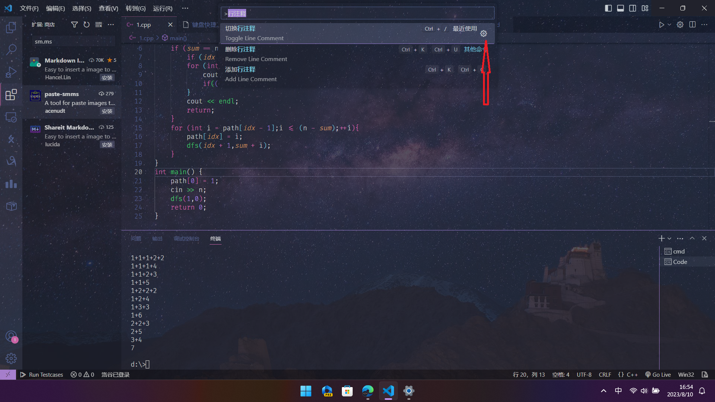Toggle primary side bar layout button
Viewport: 715px width, 402px height.
608,8
